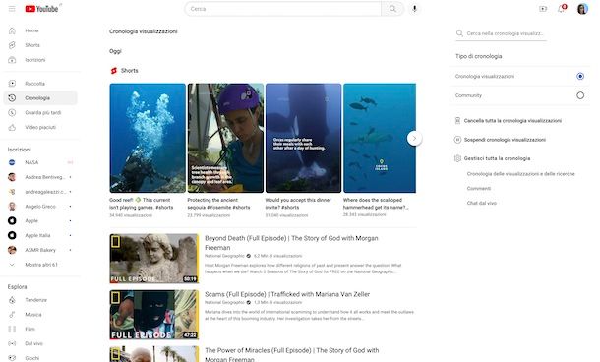Viewport: 600px width, 362px height.
Task: Click The Power of Miracles title
Action: [x=291, y=354]
